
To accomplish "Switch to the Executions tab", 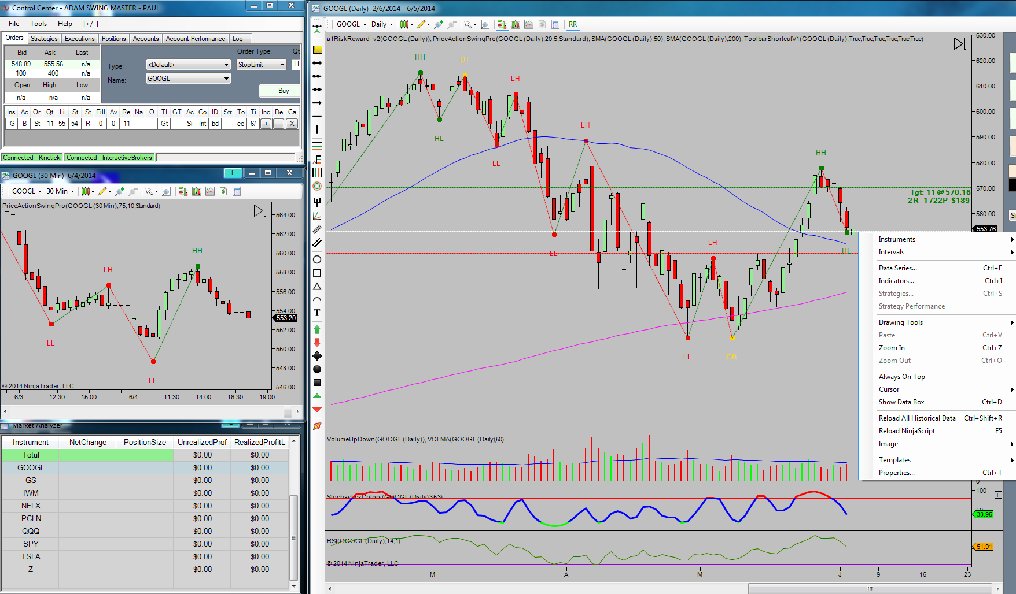I will tap(79, 39).
